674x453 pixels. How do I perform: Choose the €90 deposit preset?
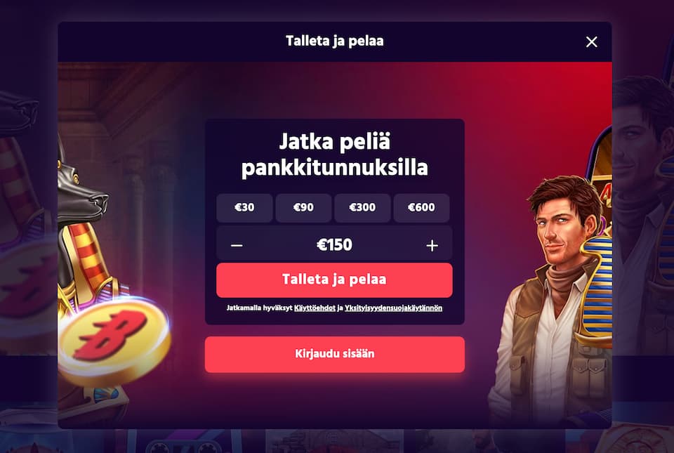tap(303, 208)
